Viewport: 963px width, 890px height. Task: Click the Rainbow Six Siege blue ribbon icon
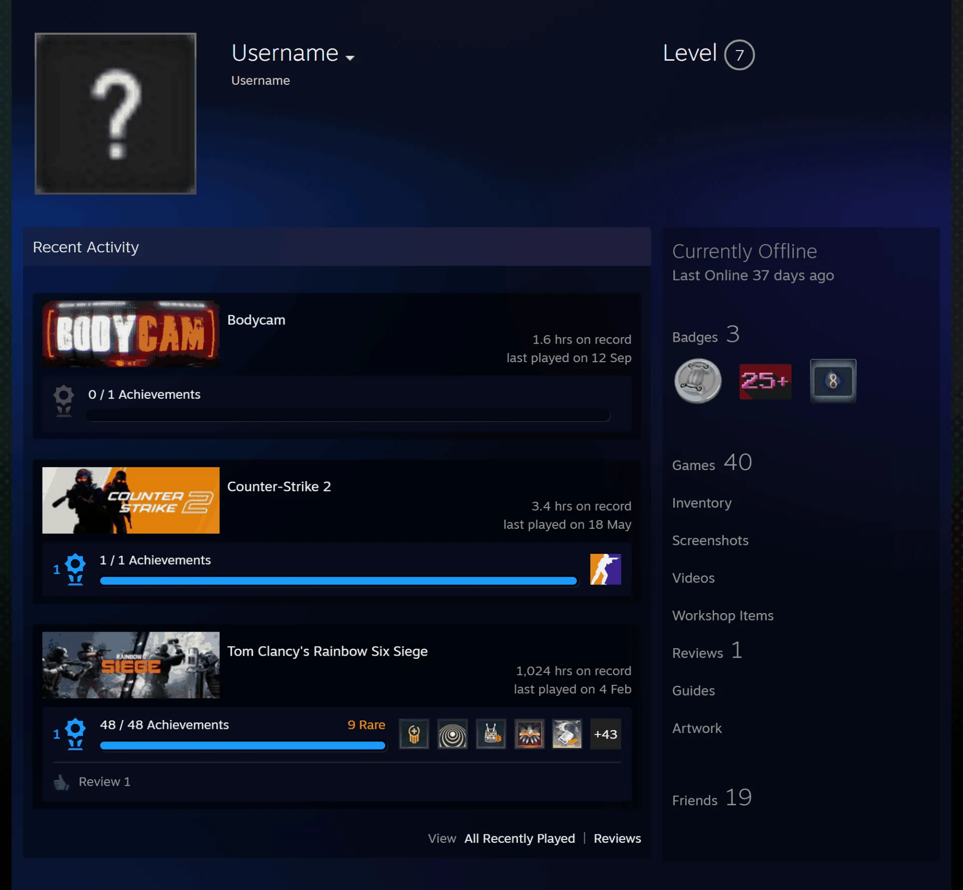(x=75, y=733)
